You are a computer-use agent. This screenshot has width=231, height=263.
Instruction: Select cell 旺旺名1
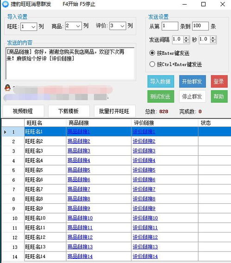click(45, 132)
